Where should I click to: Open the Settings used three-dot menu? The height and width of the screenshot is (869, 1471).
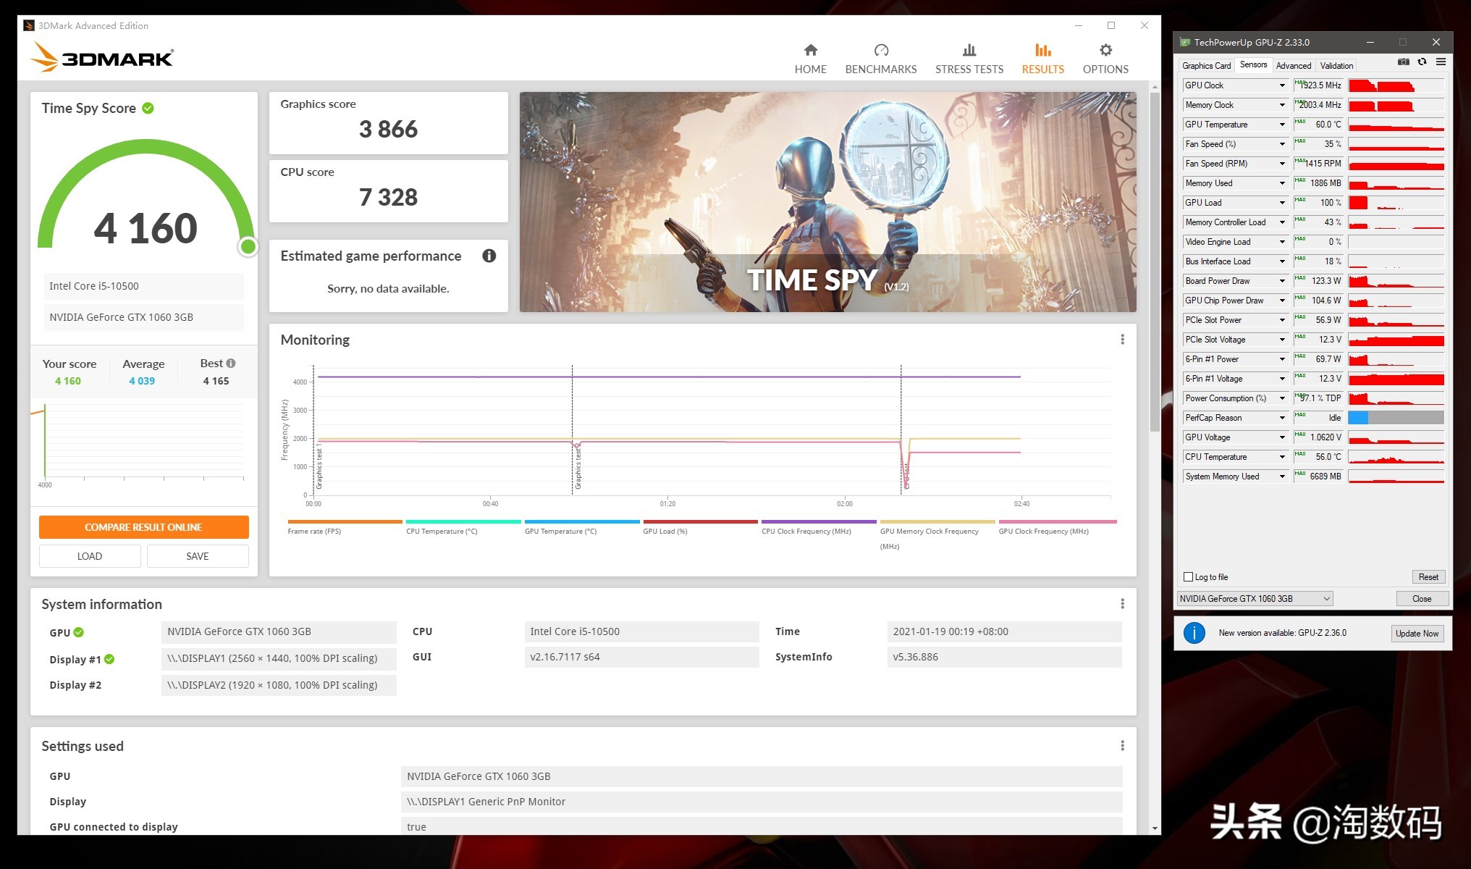(x=1122, y=746)
